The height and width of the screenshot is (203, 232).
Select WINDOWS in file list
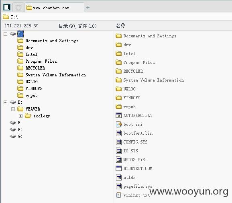click(132, 98)
